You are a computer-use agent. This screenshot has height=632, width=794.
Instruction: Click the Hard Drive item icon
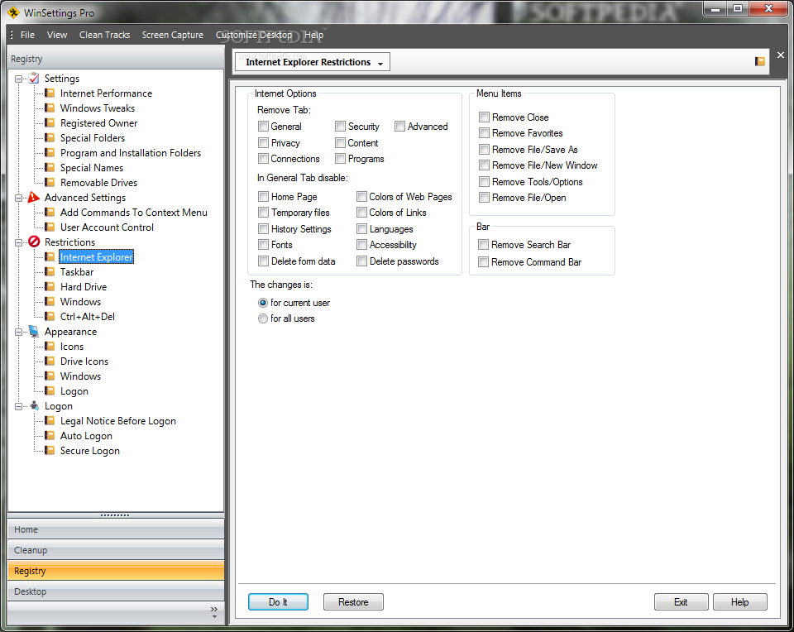point(50,286)
